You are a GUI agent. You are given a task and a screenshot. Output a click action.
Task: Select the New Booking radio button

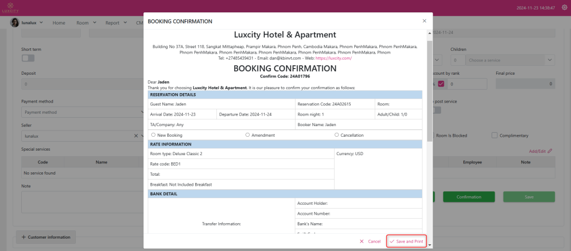[153, 135]
